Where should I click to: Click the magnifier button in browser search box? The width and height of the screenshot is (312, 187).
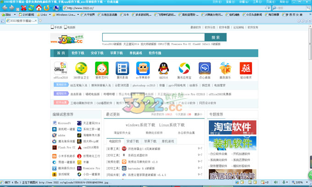309,8
